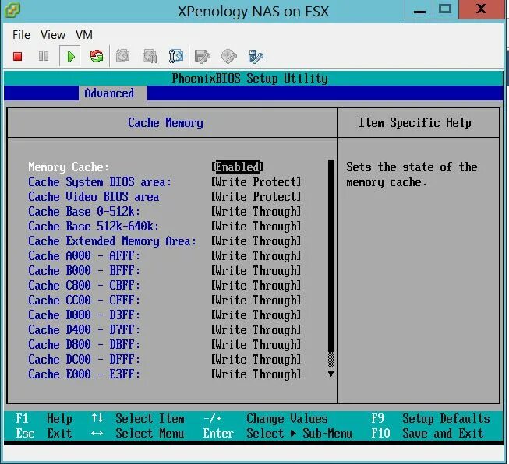
Task: Click the CD/DVD drive connect icon
Action: (229, 56)
